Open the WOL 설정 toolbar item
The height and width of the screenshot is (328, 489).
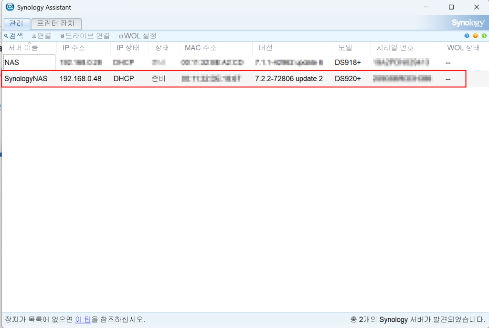(x=138, y=36)
